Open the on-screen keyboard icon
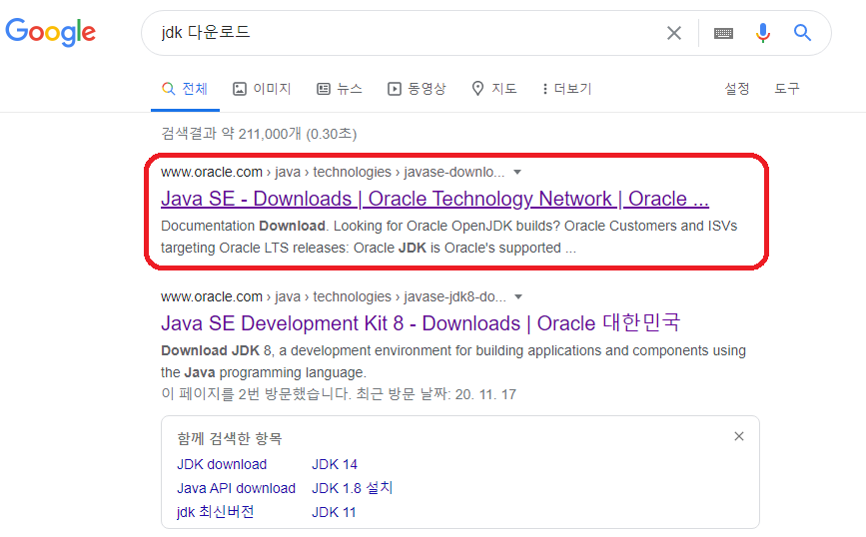866x537 pixels. tap(723, 34)
